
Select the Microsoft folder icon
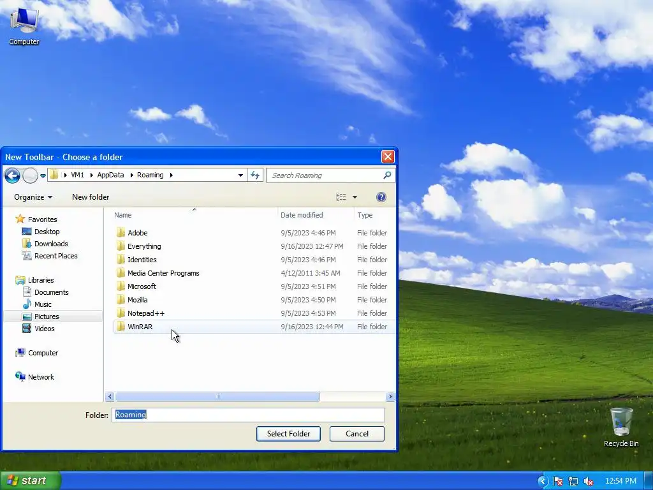[x=121, y=286]
